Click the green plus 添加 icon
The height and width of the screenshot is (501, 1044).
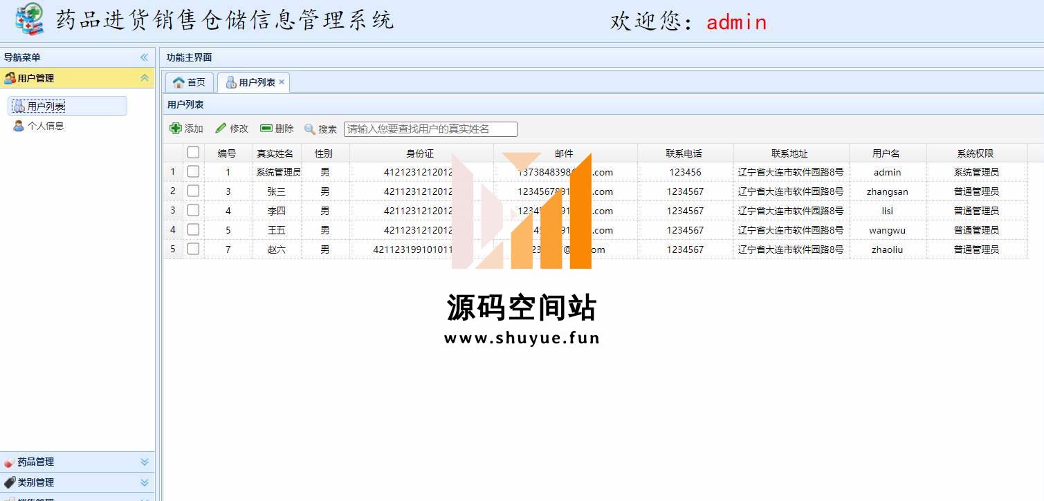coord(176,128)
